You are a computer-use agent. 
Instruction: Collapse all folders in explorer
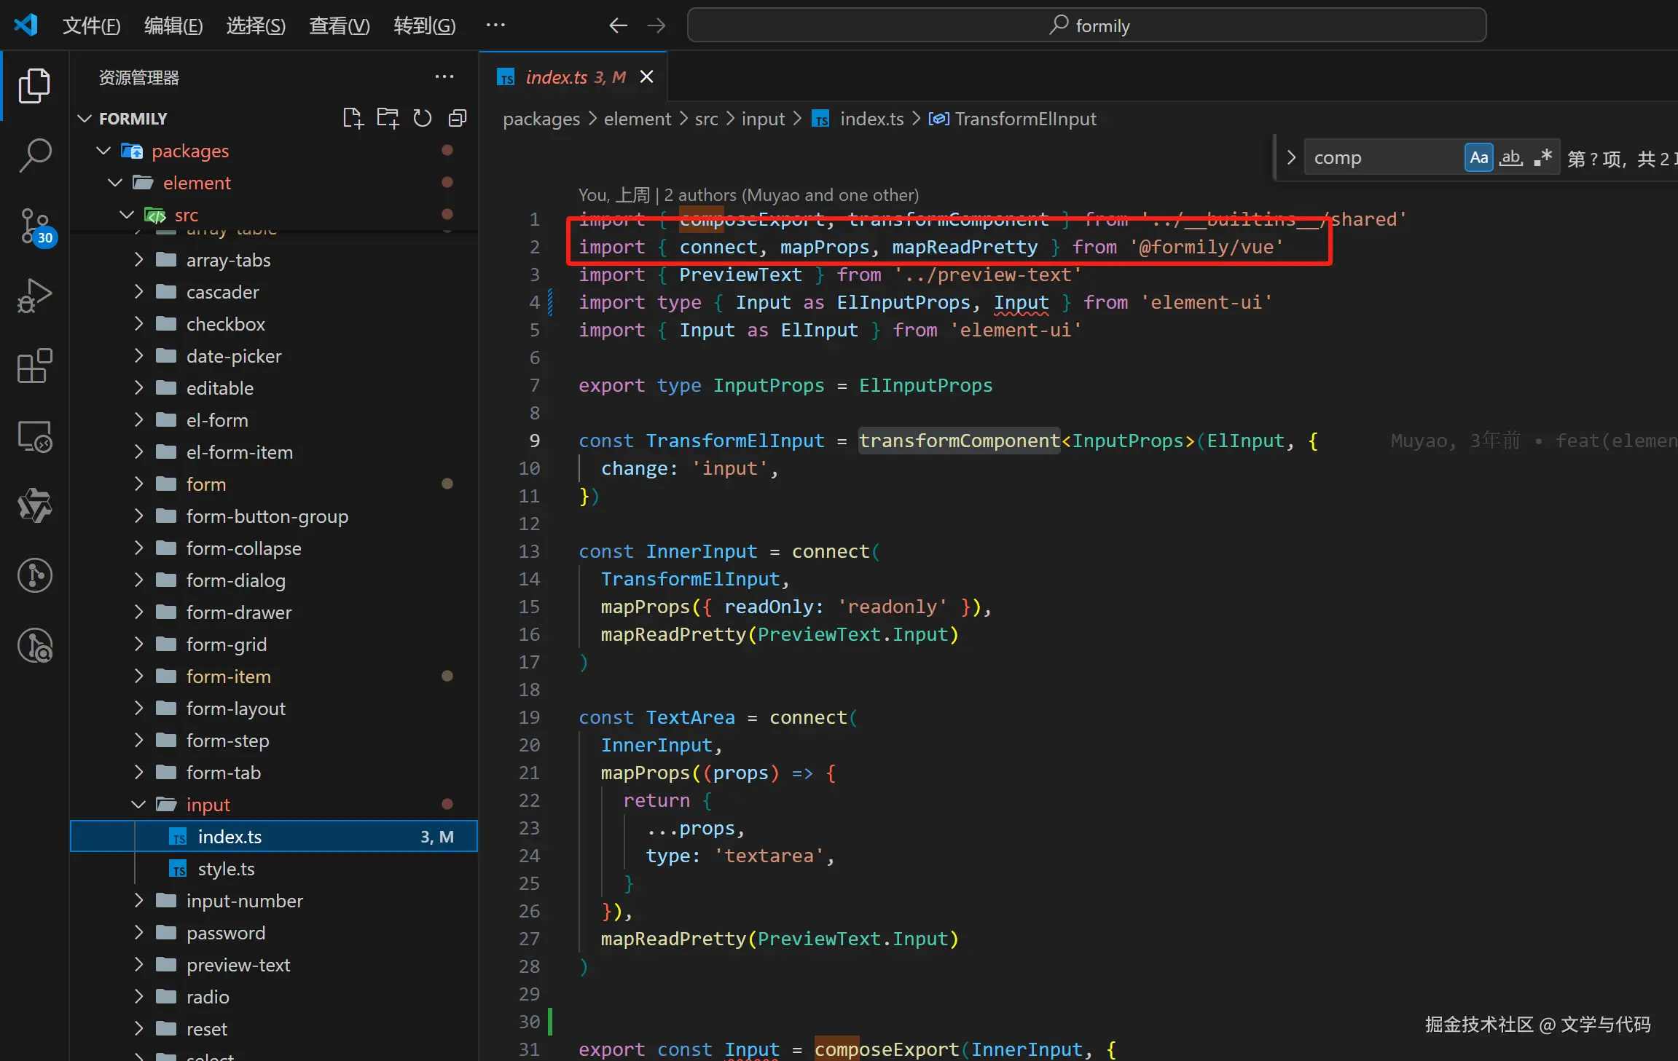click(x=458, y=118)
